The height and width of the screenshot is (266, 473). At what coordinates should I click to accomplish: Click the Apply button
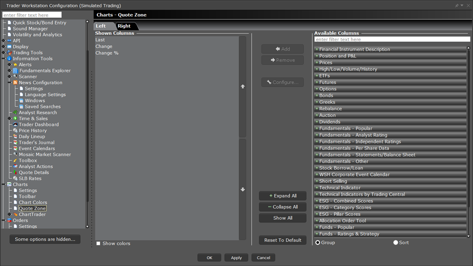coord(236,258)
